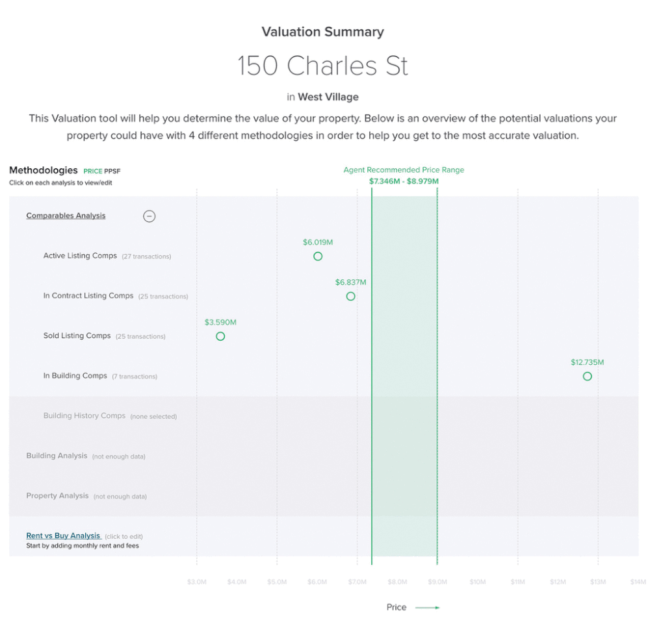Click the $12.735M value label
Image resolution: width=650 pixels, height=620 pixels.
coord(587,362)
